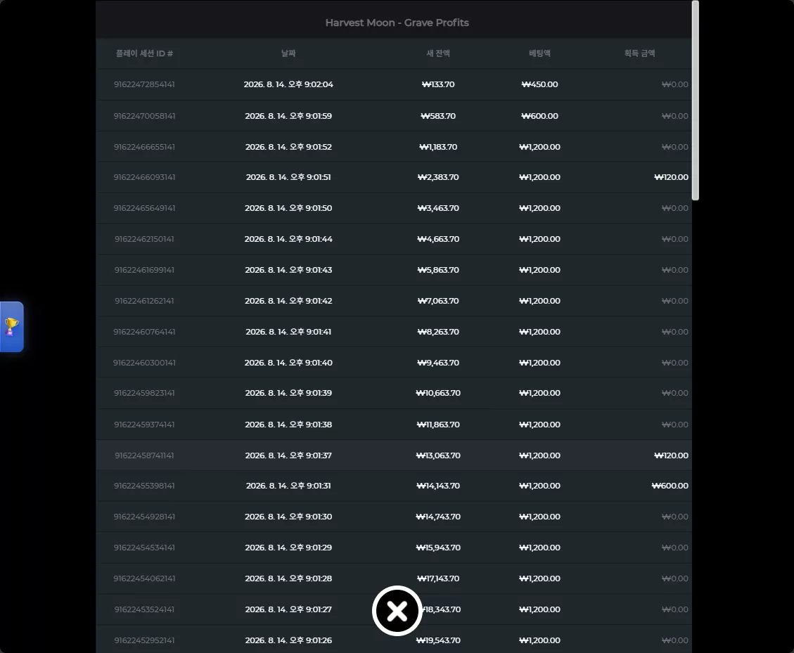Select session ID 9162246564914​1
Image resolution: width=794 pixels, height=653 pixels.
click(144, 208)
